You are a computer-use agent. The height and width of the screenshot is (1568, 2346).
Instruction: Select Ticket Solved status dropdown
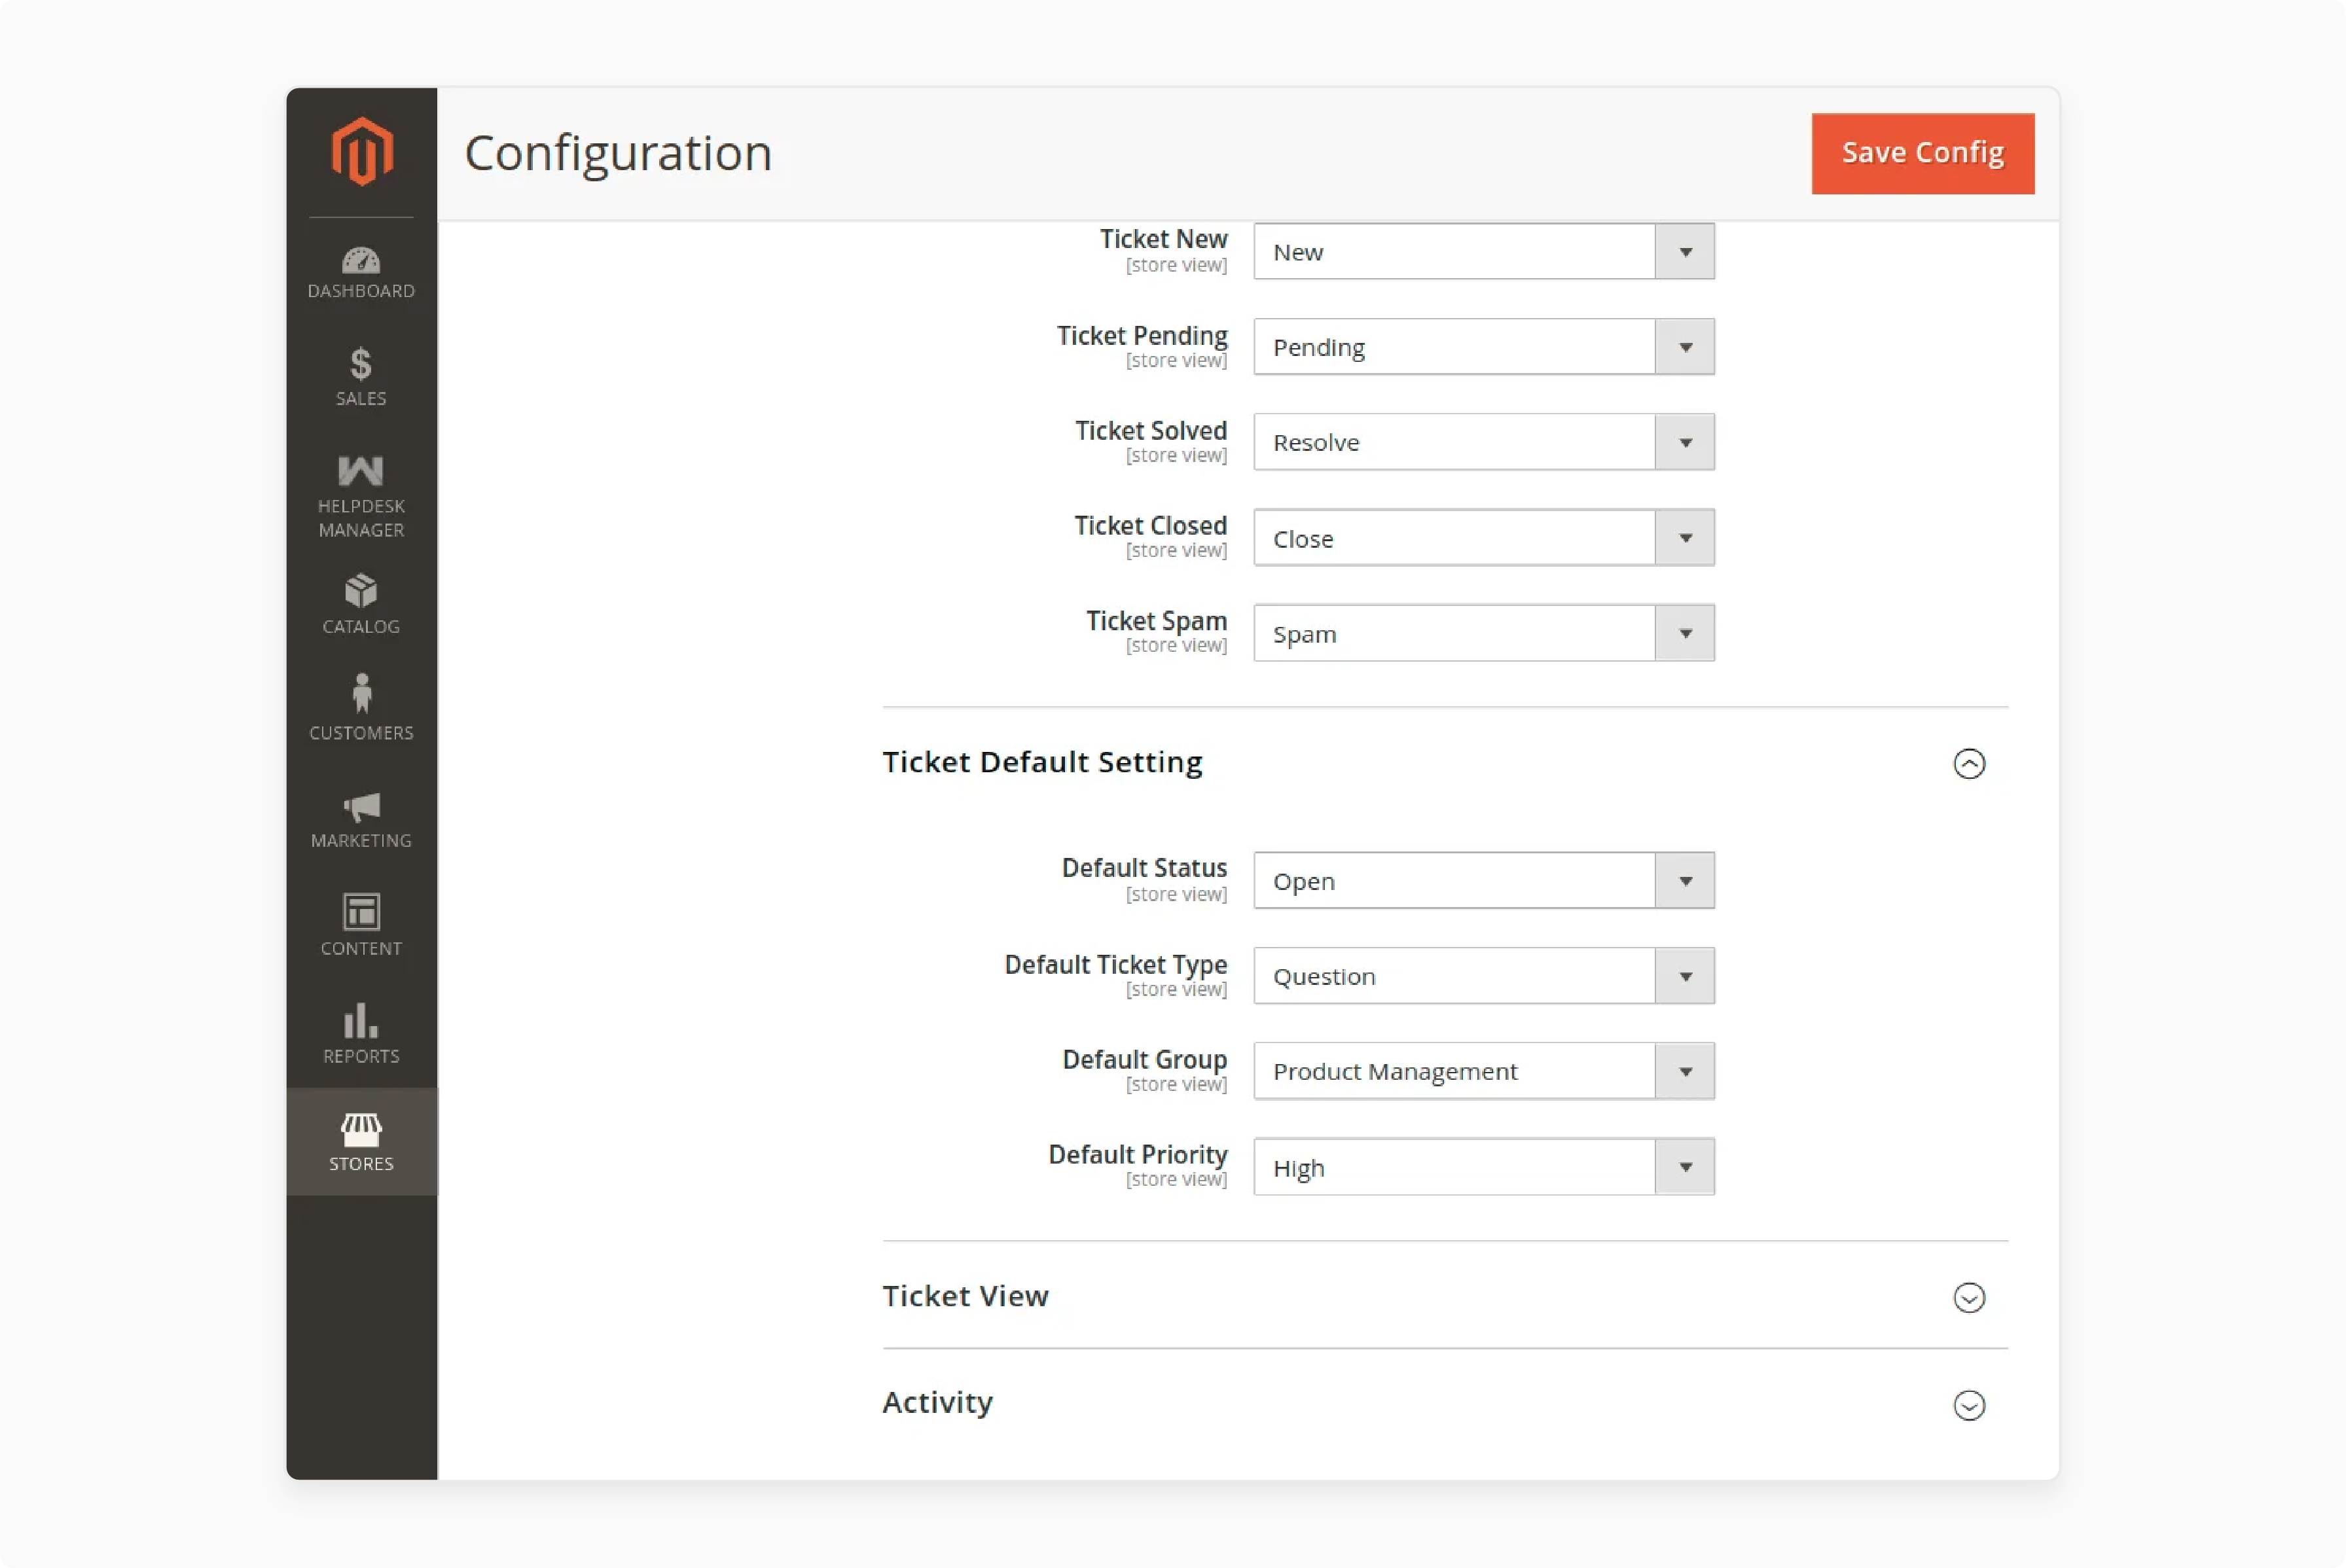(x=1482, y=441)
